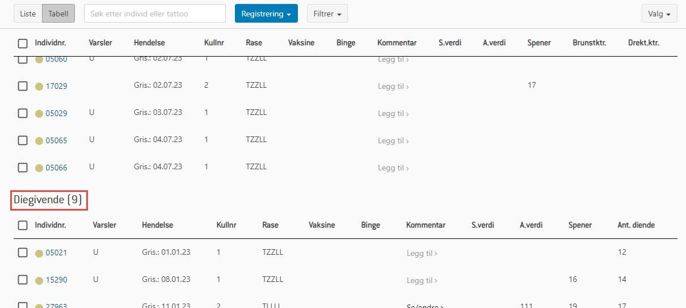Click status dot beside individ 15290

39,280
